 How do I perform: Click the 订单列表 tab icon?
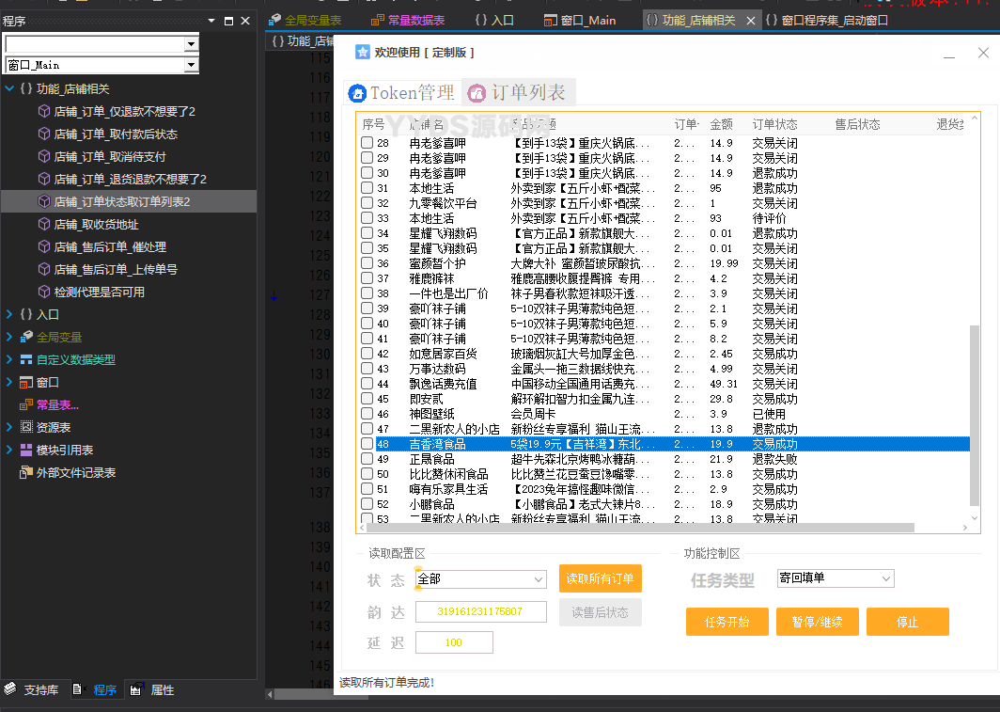coord(477,93)
